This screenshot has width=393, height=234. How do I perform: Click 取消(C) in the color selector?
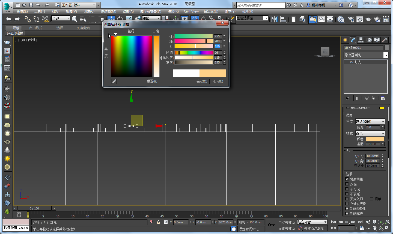click(x=218, y=81)
